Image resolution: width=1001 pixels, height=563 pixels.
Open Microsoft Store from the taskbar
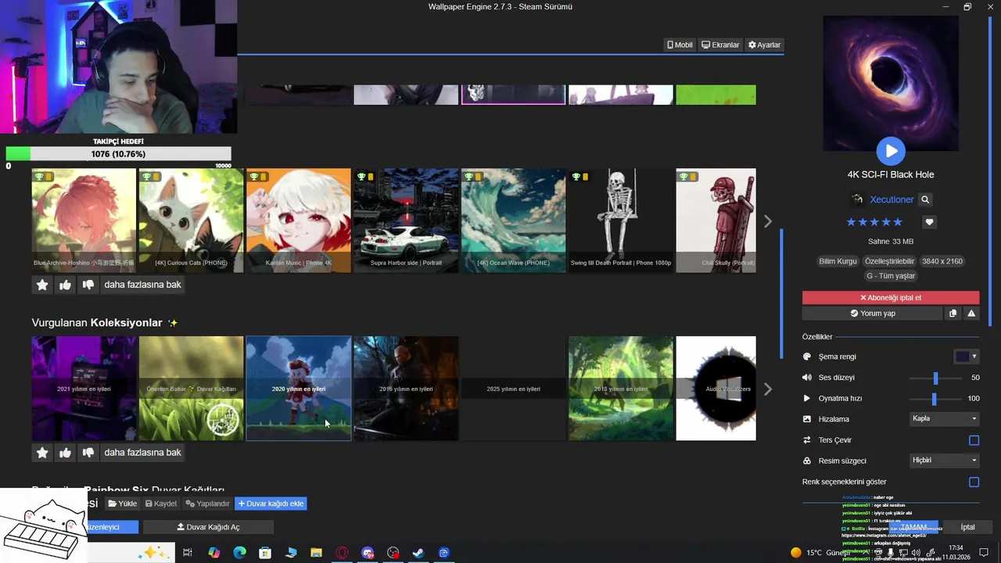point(265,553)
